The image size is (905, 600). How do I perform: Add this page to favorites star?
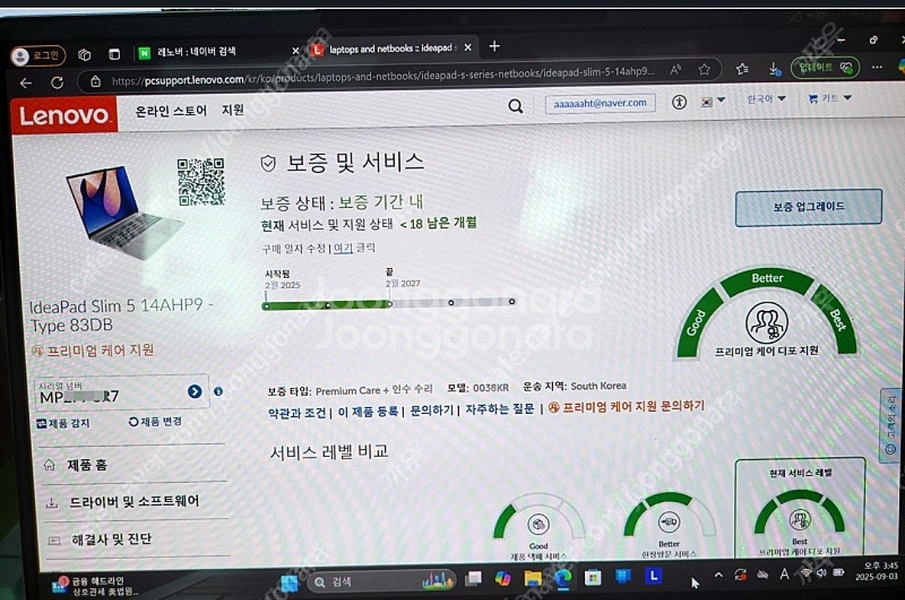[x=704, y=70]
